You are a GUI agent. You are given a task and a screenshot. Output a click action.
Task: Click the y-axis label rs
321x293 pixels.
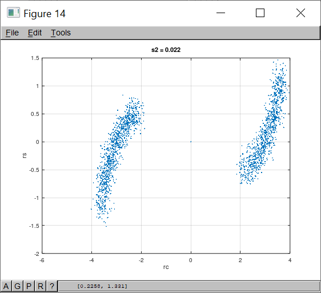tap(25, 155)
